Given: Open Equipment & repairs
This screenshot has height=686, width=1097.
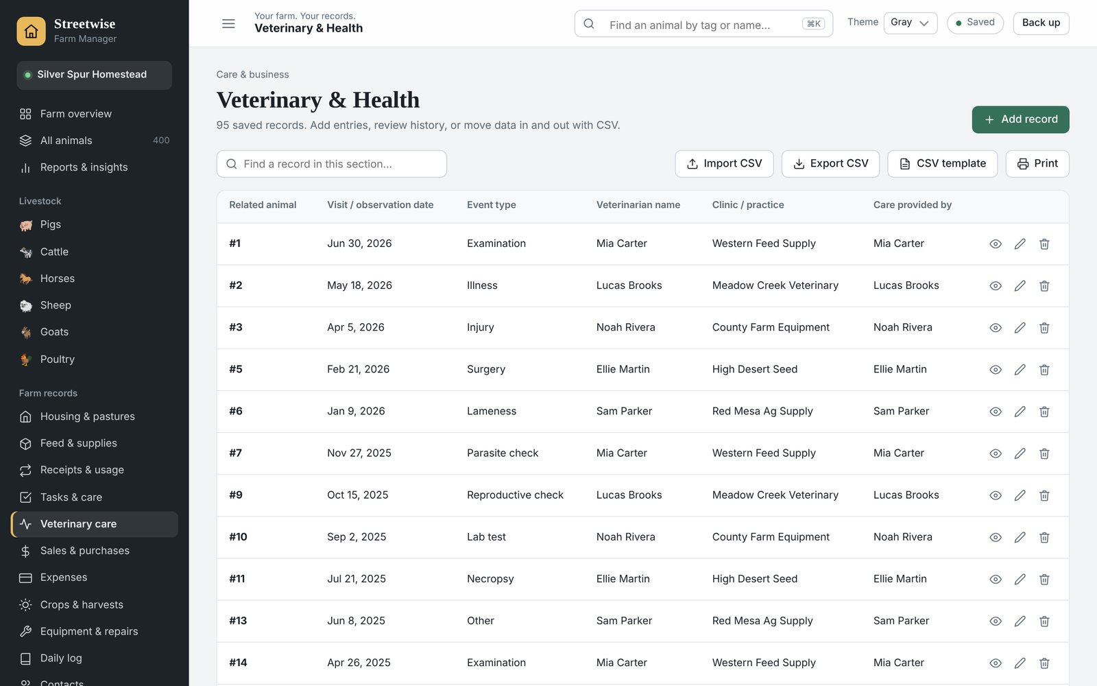Looking at the screenshot, I should click(x=94, y=632).
